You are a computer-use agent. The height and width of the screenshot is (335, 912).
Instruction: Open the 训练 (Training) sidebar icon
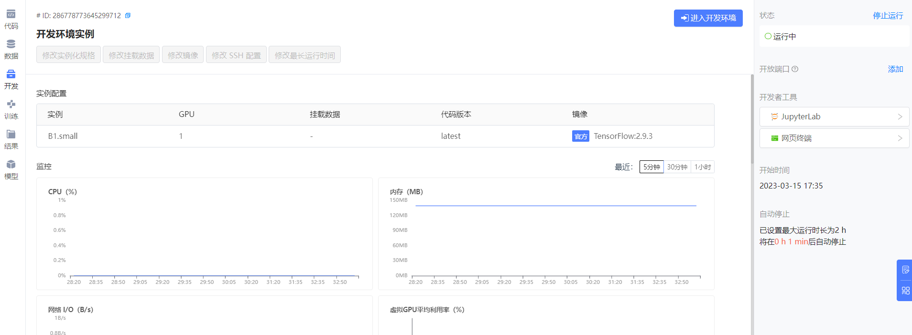[x=11, y=104]
